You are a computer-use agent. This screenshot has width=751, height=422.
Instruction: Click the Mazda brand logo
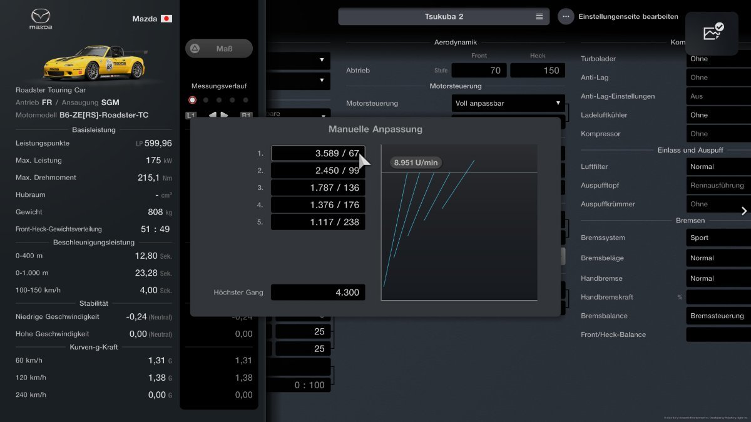pos(41,19)
